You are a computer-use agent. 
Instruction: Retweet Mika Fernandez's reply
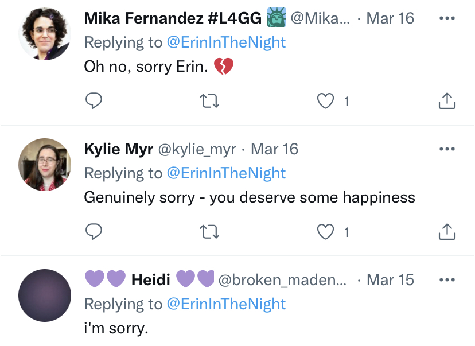[x=209, y=102]
